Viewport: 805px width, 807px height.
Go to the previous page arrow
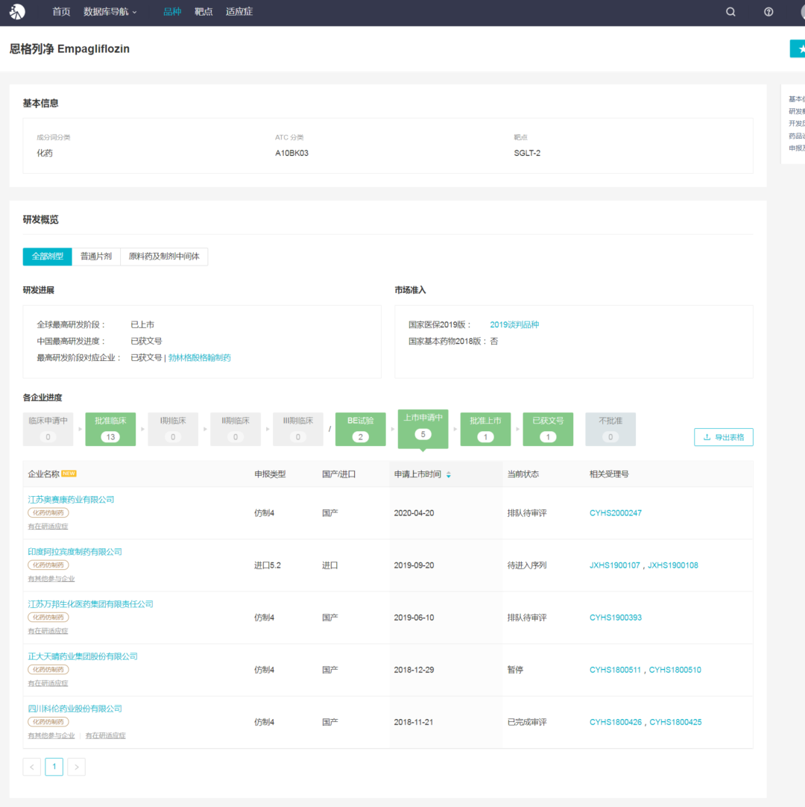point(32,767)
